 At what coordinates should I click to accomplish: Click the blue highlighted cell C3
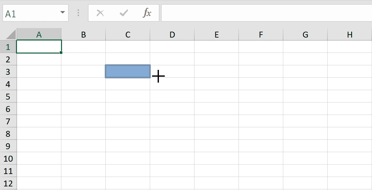128,71
